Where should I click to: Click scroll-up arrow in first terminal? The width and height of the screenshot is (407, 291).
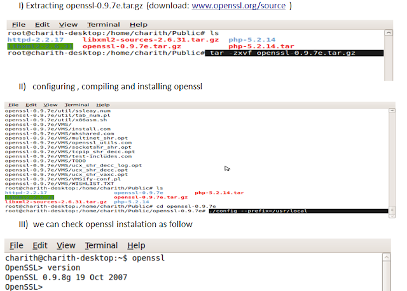click(389, 32)
